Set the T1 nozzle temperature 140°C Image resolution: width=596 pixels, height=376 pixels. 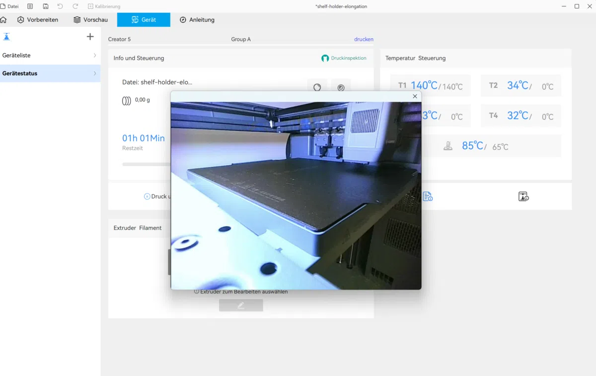430,86
